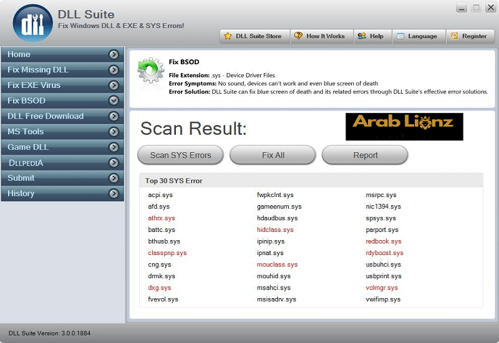Viewport: 499px width, 343px height.
Task: Select afd.sys entry
Action: (x=159, y=206)
